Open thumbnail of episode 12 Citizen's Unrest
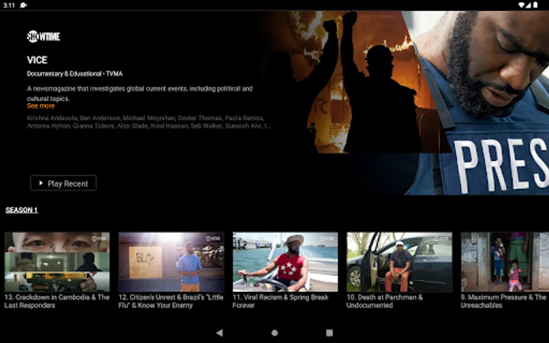Viewport: 549px width, 343px height. pos(171,262)
